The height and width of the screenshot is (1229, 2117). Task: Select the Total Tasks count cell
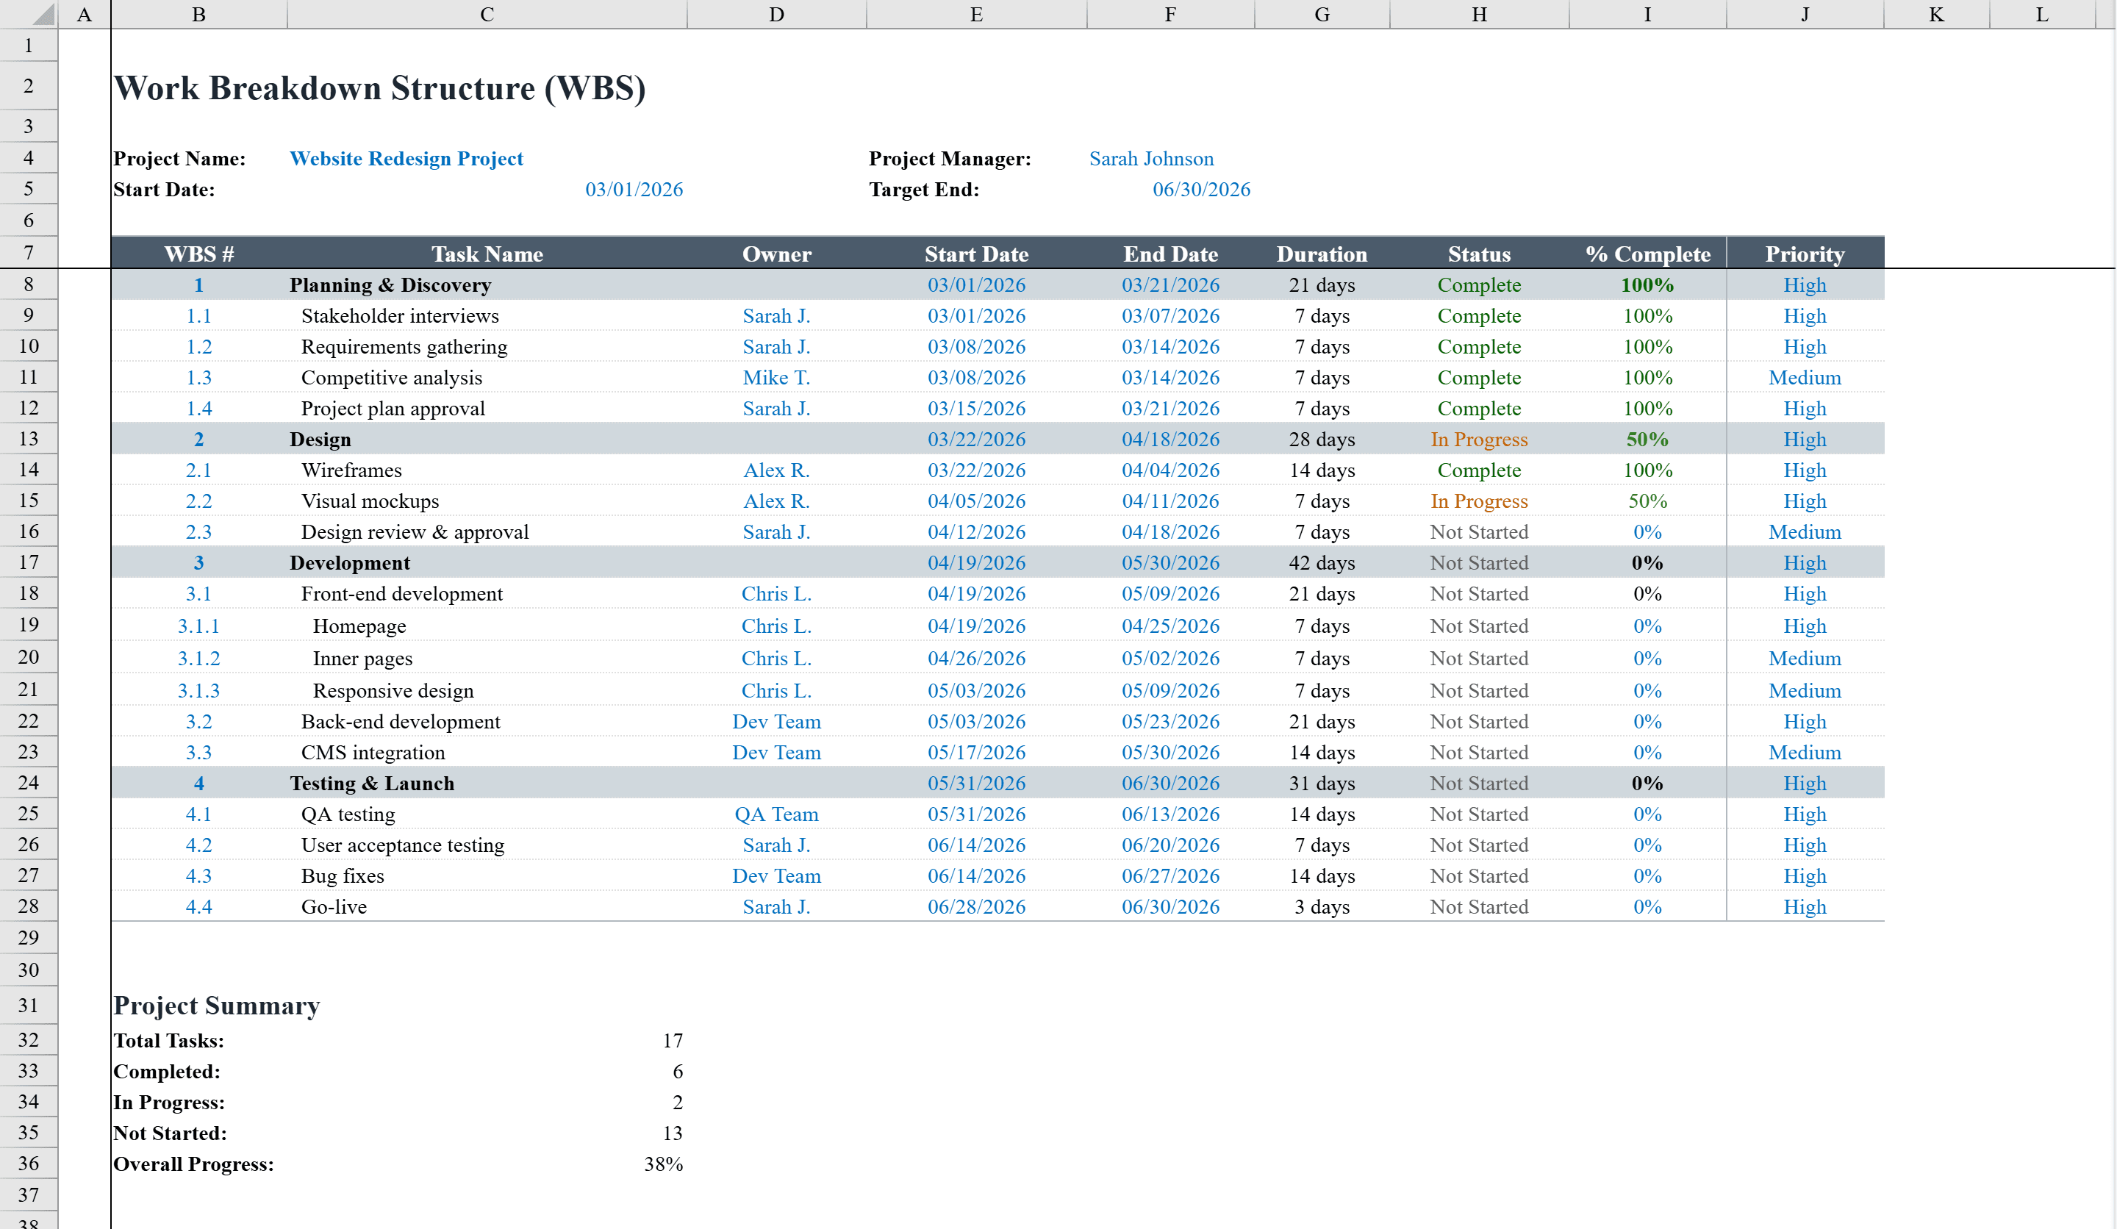(x=673, y=1039)
